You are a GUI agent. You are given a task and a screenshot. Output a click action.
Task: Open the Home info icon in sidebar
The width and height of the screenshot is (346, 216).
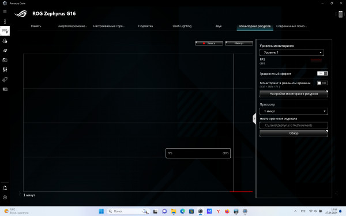point(5,21)
